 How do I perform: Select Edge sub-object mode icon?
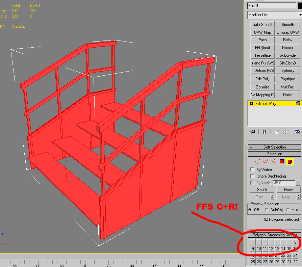point(265,162)
